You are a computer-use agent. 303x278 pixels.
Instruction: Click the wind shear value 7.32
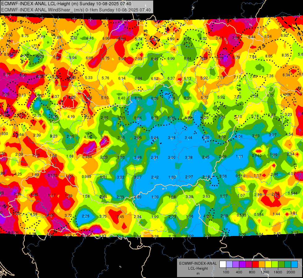tap(74, 38)
